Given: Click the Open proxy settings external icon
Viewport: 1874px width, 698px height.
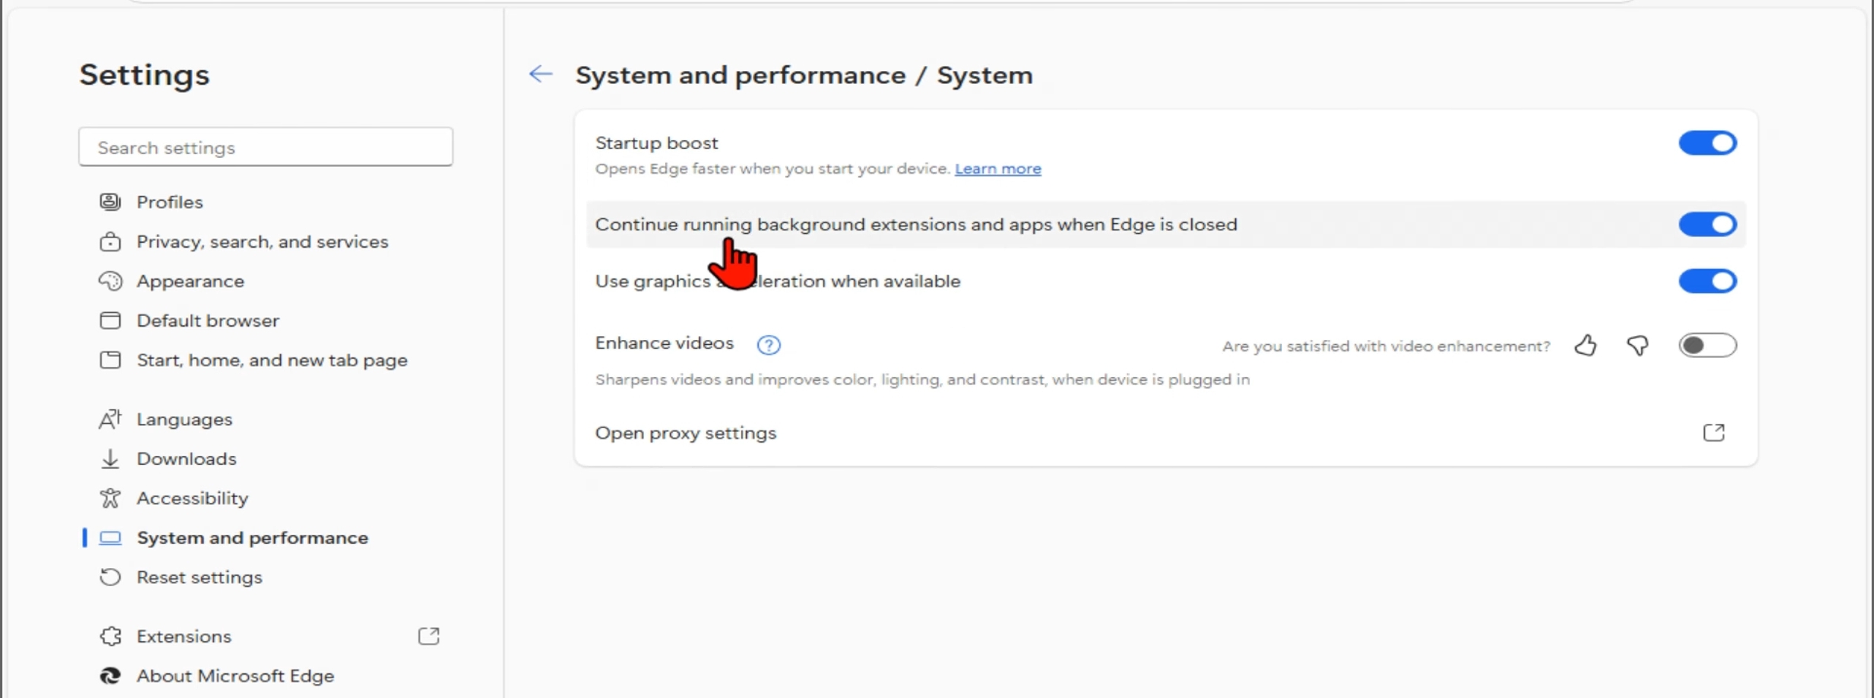Looking at the screenshot, I should [x=1713, y=433].
